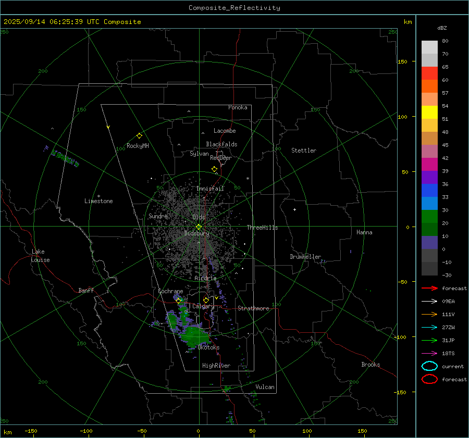Click the magenta 39-42 dBZ swatch

(x=429, y=165)
